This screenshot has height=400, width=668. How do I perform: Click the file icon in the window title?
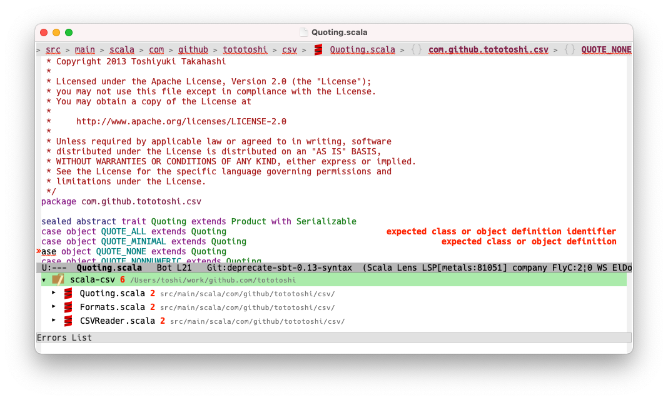coord(304,32)
